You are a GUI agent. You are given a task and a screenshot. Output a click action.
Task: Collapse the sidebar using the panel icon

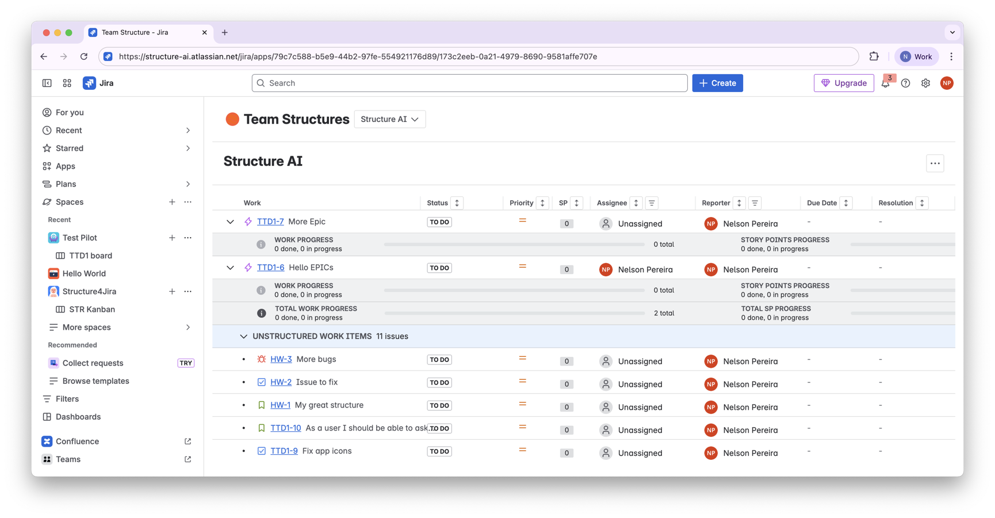pyautogui.click(x=47, y=83)
